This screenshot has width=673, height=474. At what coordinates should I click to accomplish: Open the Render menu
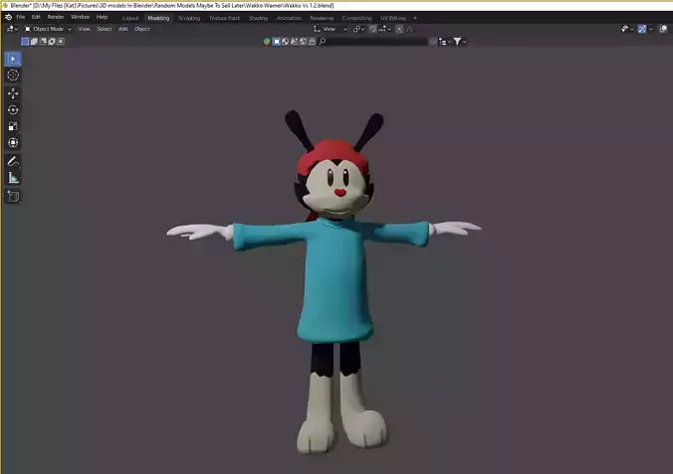tap(56, 17)
